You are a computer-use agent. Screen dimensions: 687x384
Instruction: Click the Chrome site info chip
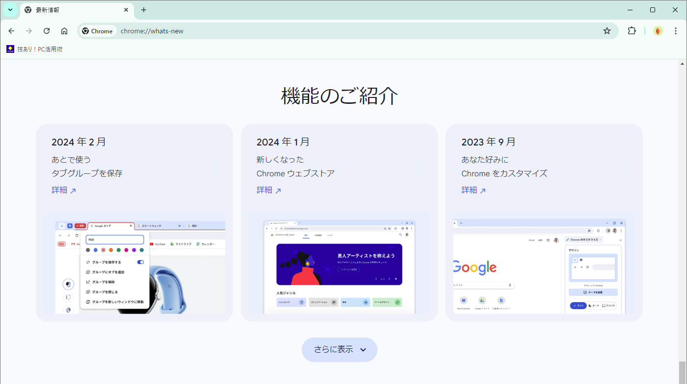pos(97,31)
